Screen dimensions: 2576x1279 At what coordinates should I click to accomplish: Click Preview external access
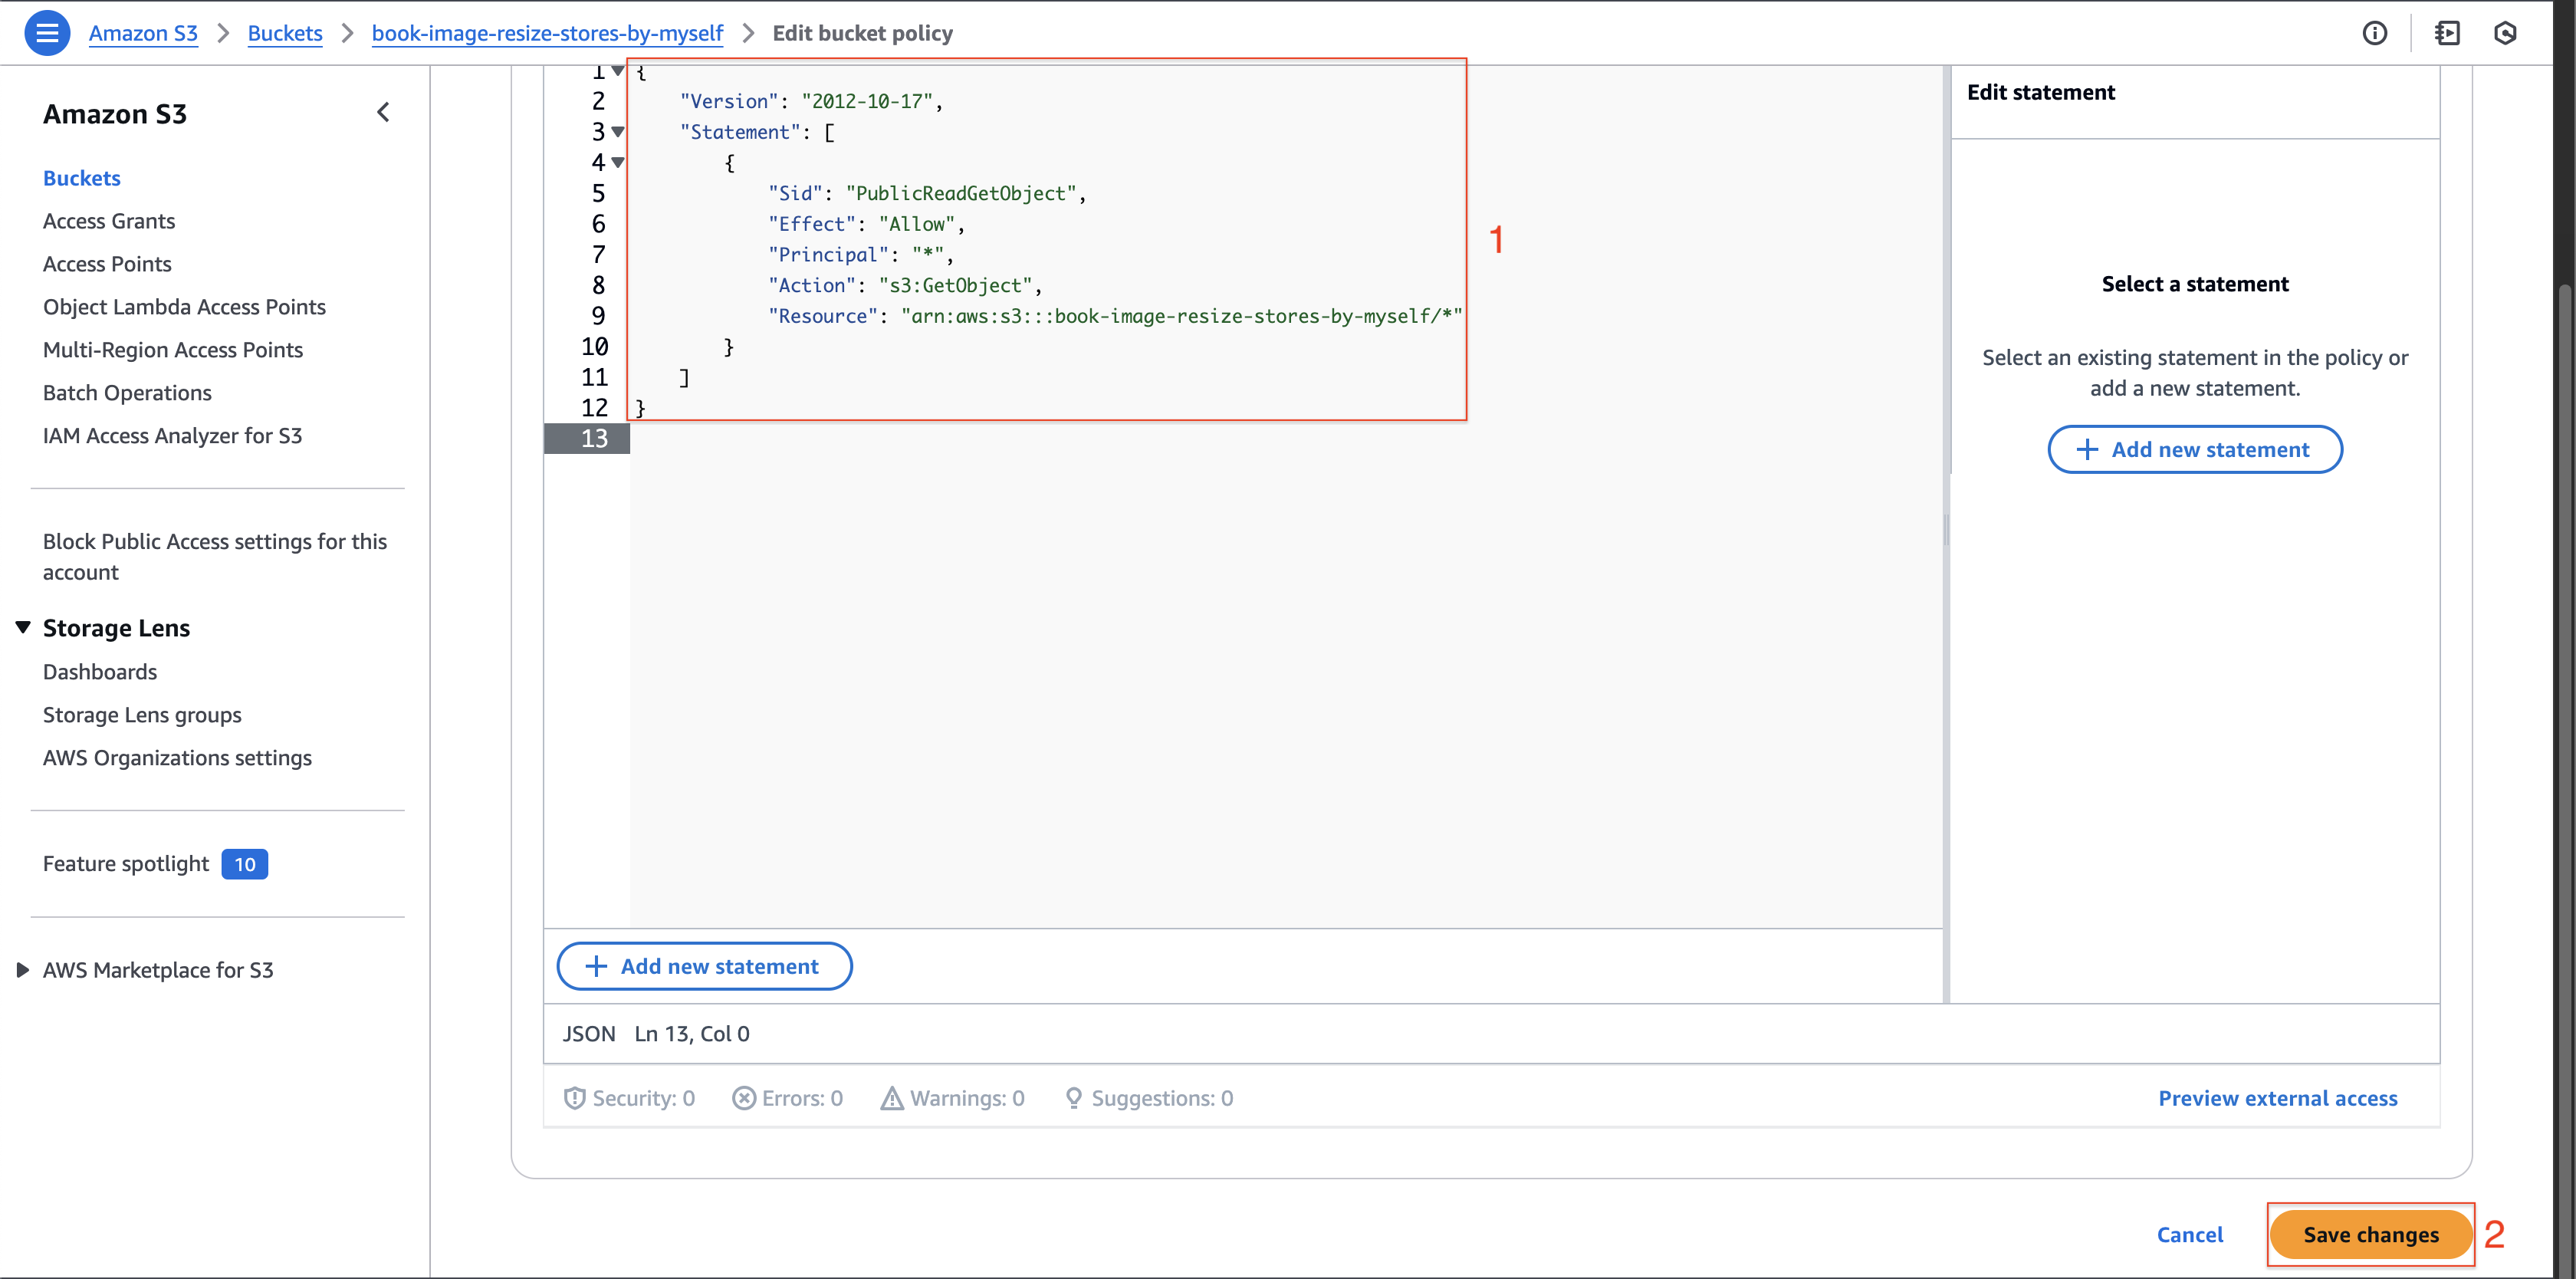pyautogui.click(x=2277, y=1098)
